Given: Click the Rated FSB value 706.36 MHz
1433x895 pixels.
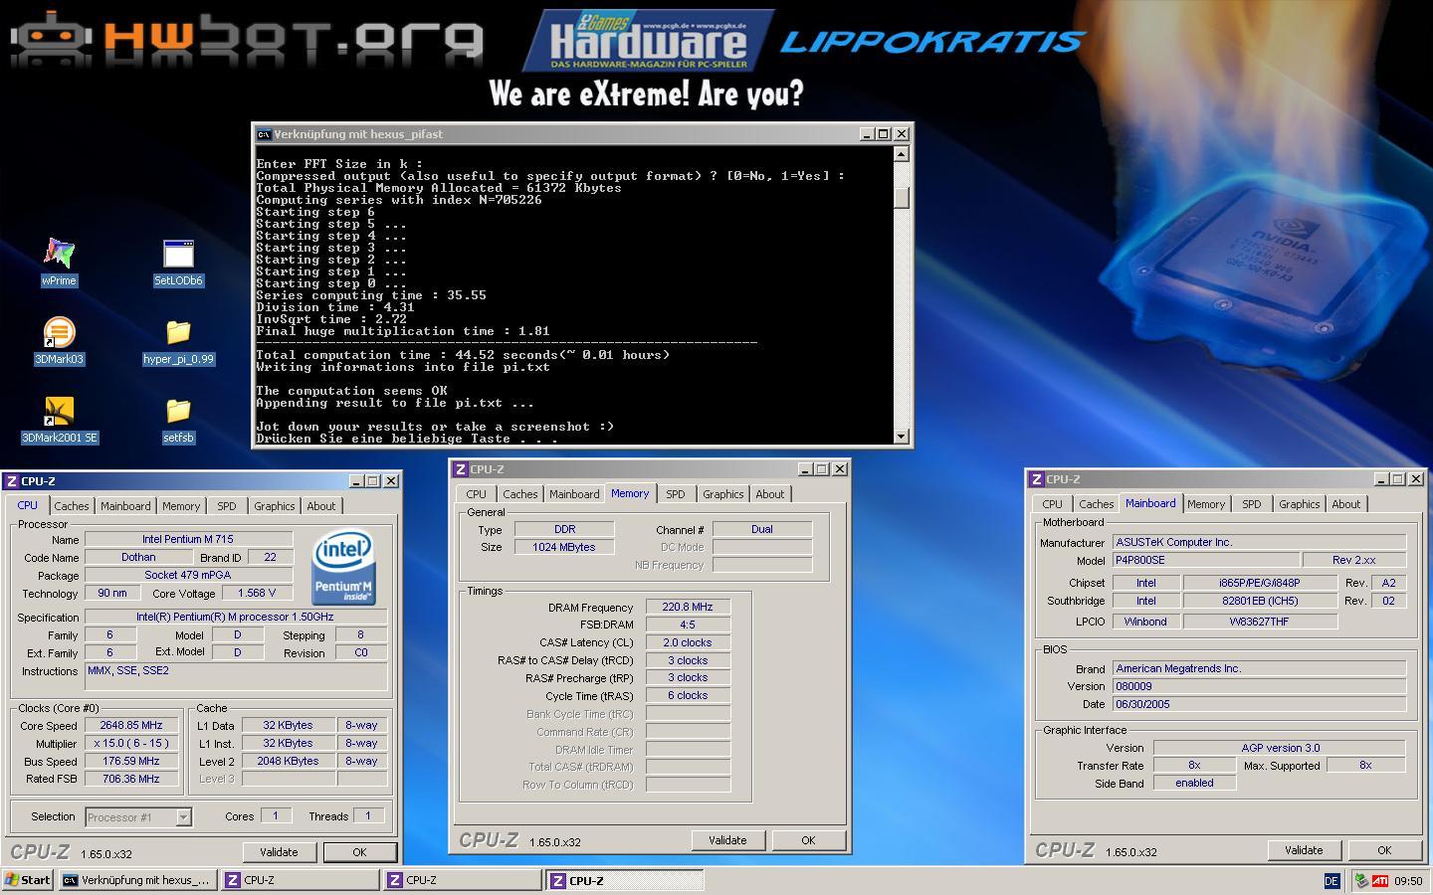Looking at the screenshot, I should click(x=131, y=780).
